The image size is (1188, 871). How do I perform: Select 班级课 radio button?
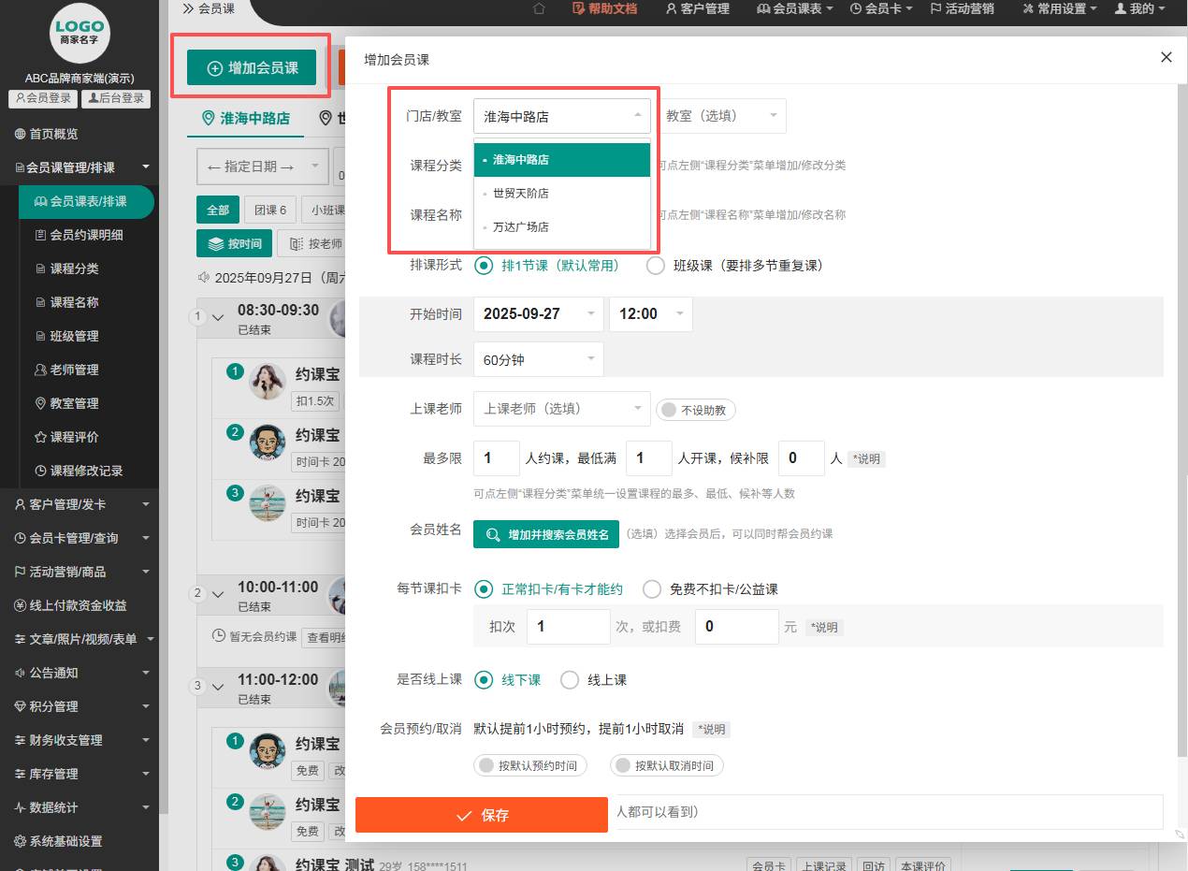pyautogui.click(x=656, y=266)
